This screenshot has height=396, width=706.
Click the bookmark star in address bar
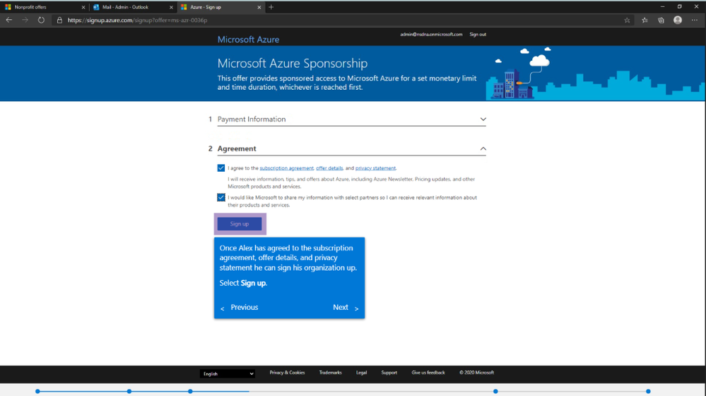click(627, 21)
